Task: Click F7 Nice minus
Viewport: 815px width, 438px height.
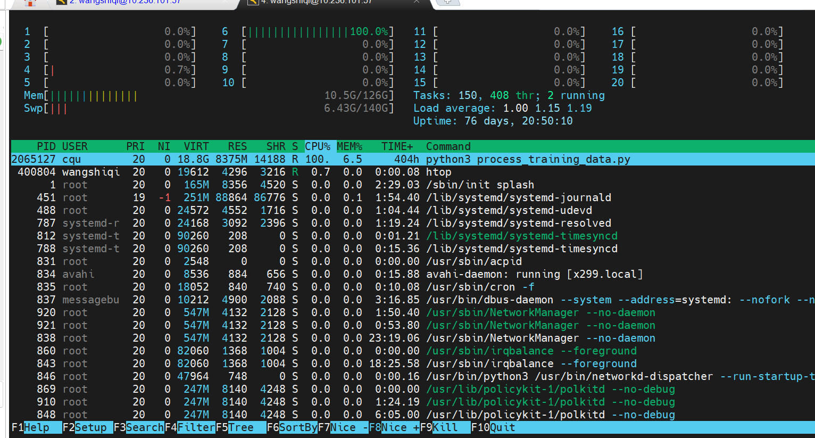Action: [x=343, y=427]
